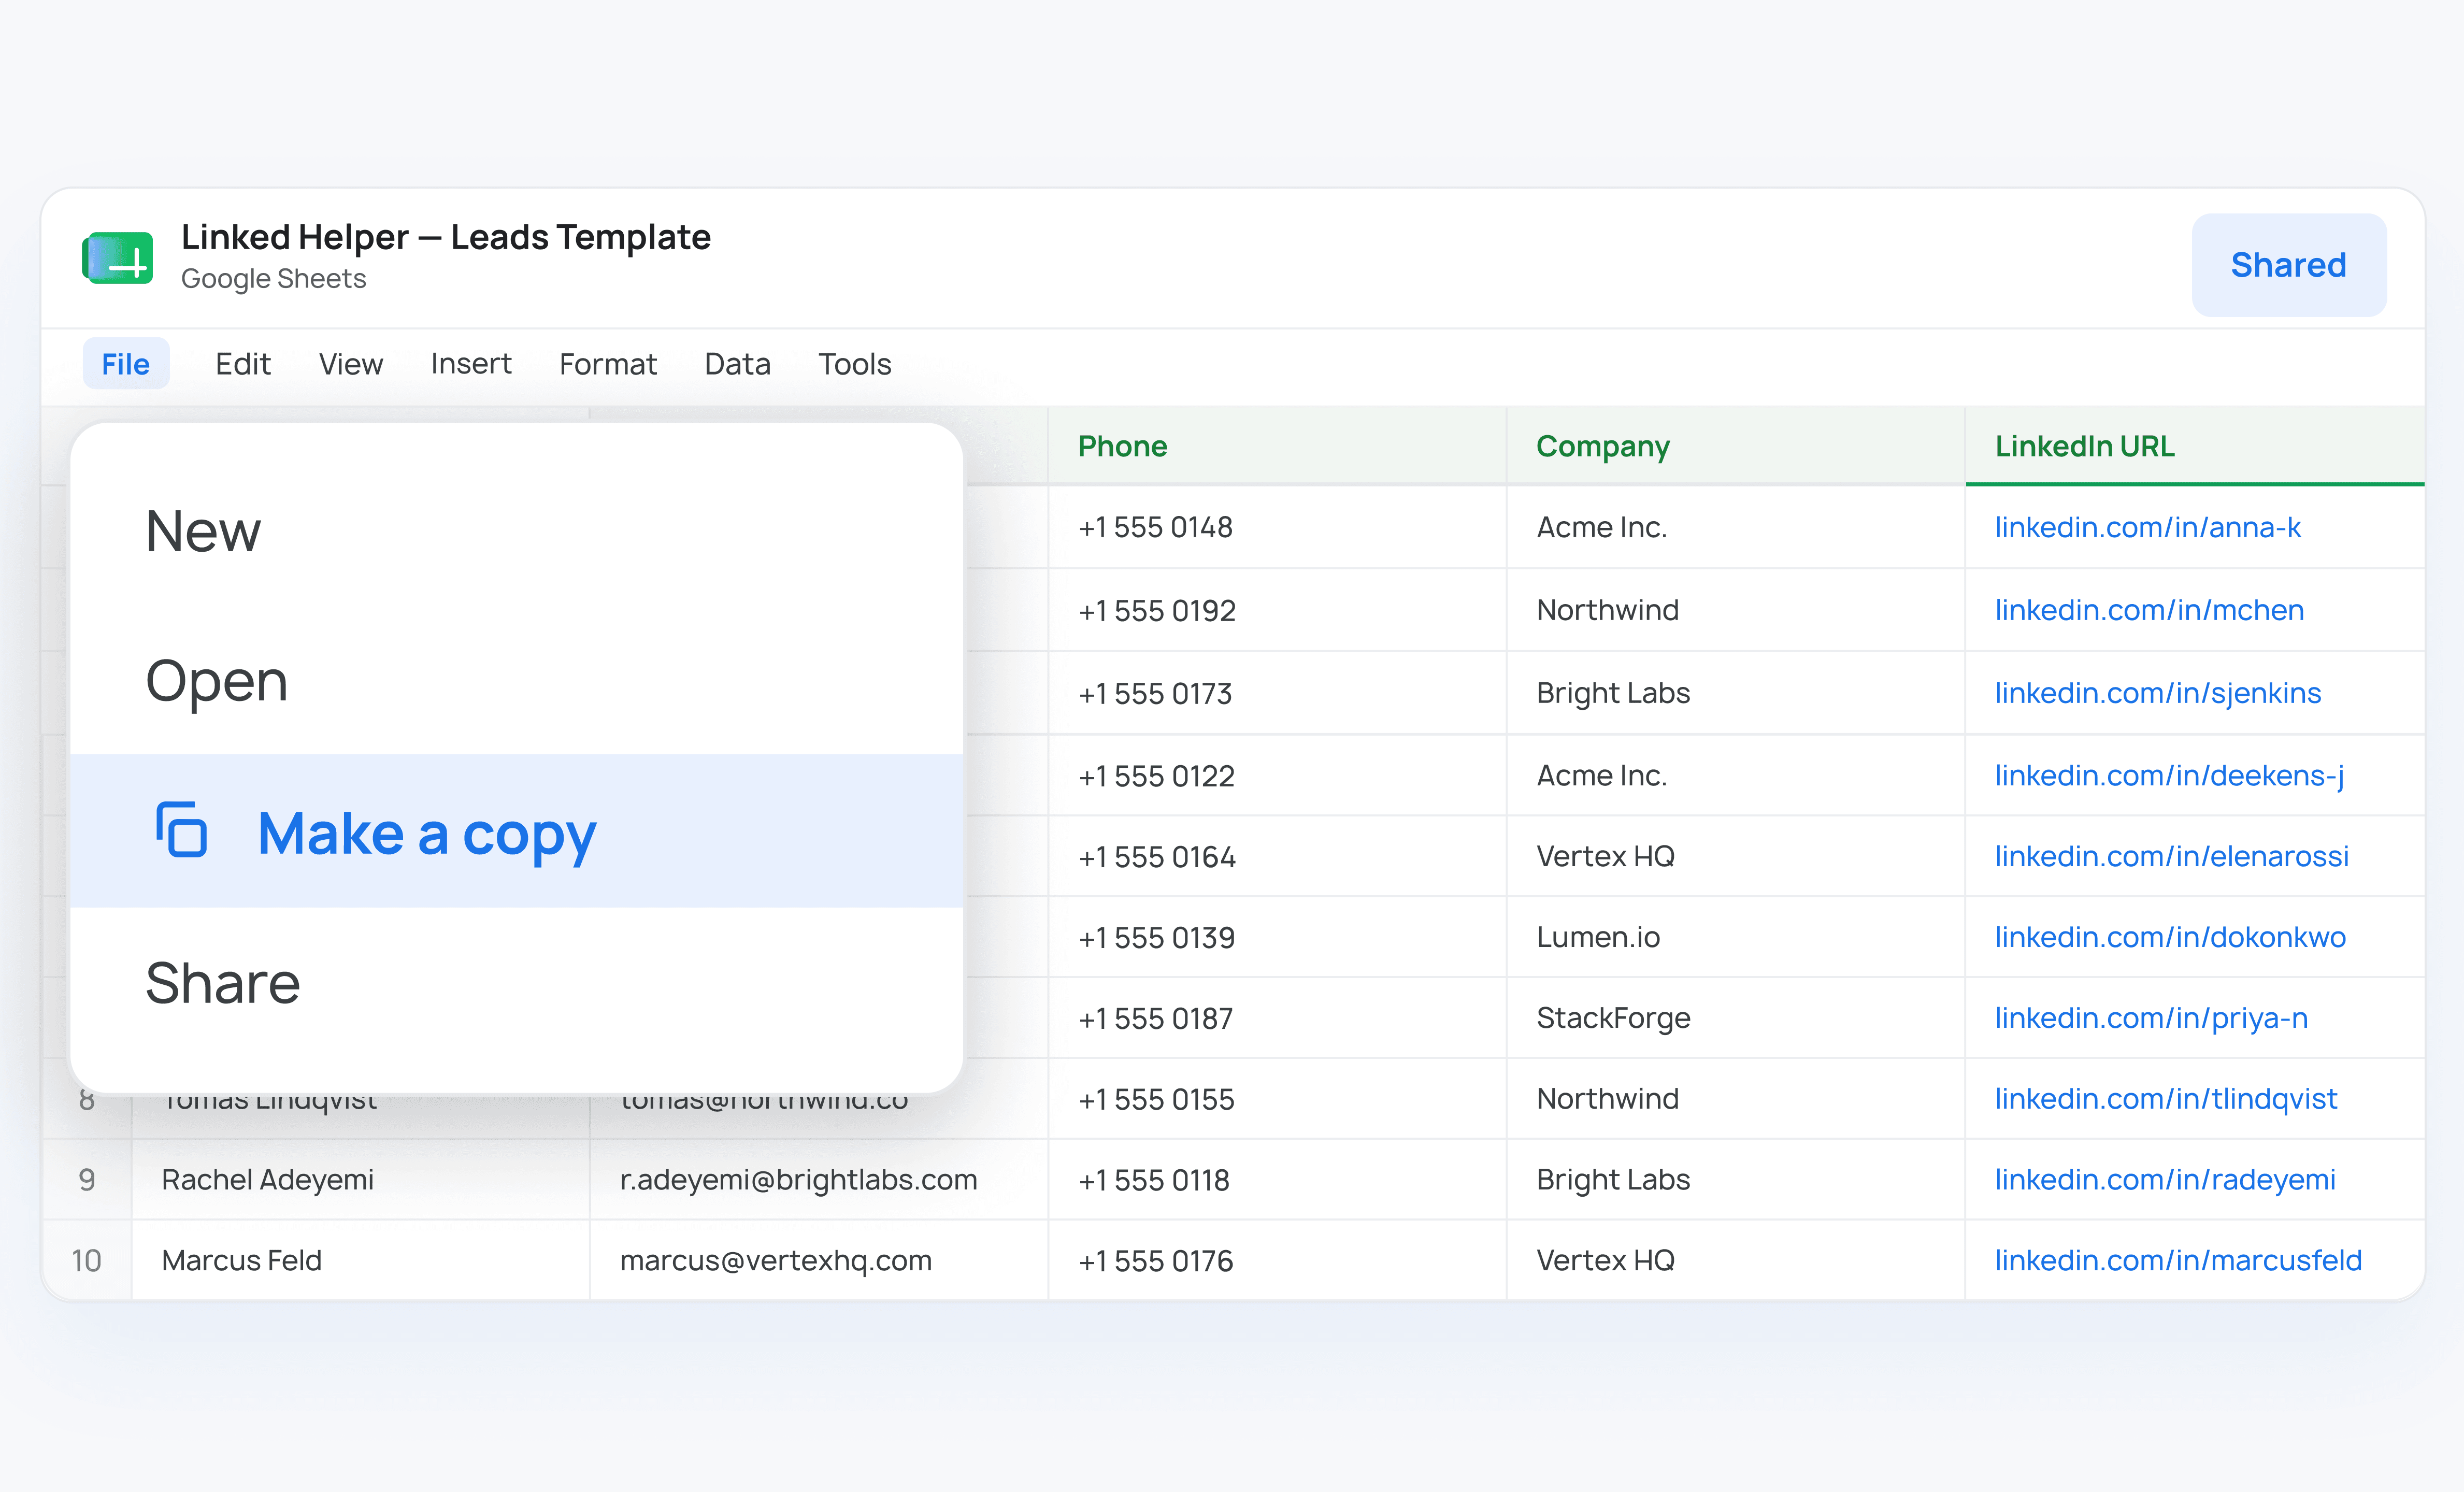Open the linkedin.com/in/marcusfeld link
Viewport: 2464px width, 1492px height.
2179,1261
